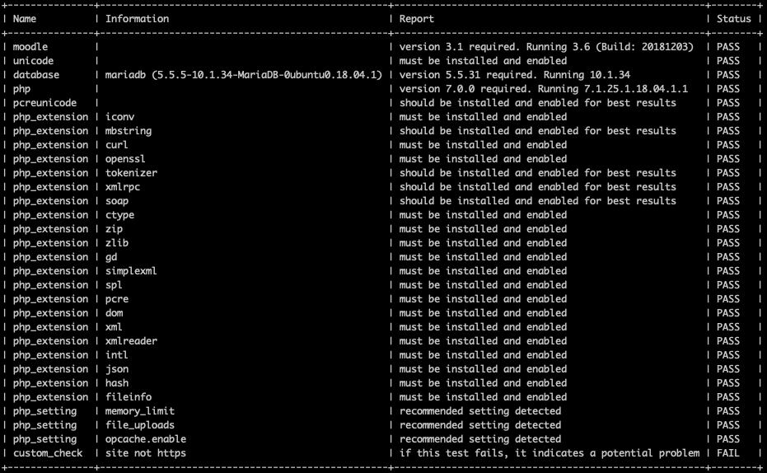This screenshot has height=473, width=767.
Task: Click the PHP version report text
Action: [544, 88]
